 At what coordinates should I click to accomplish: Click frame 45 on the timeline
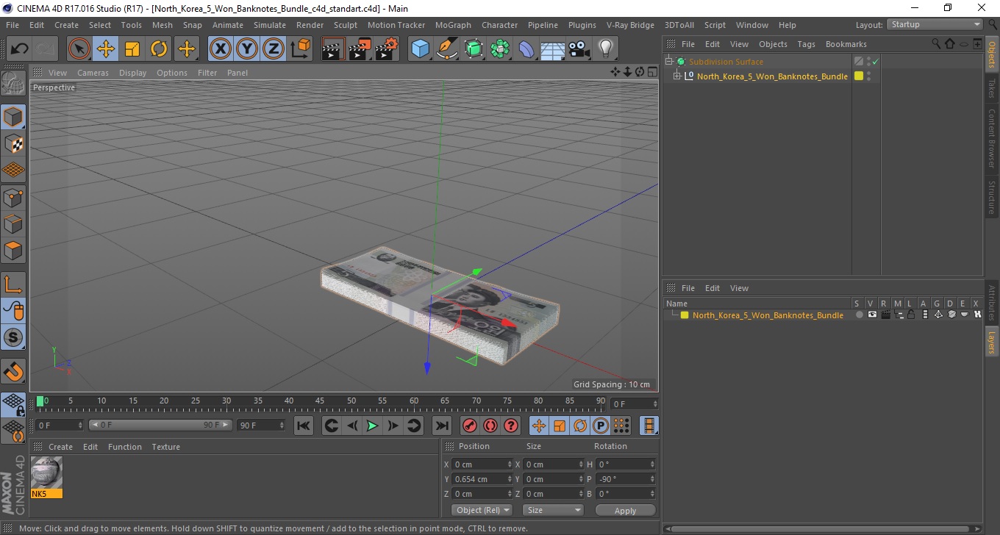click(321, 402)
